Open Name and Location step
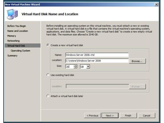 click(x=18, y=31)
